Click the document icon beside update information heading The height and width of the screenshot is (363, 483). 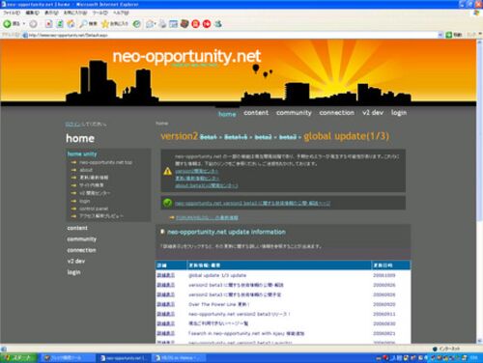point(162,232)
